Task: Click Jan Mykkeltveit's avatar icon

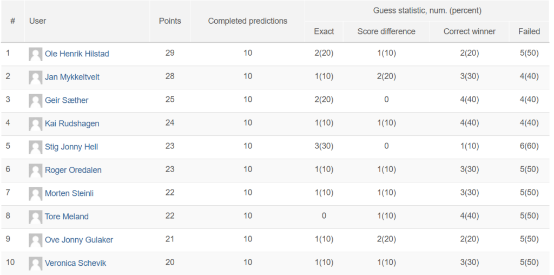Action: [x=35, y=77]
